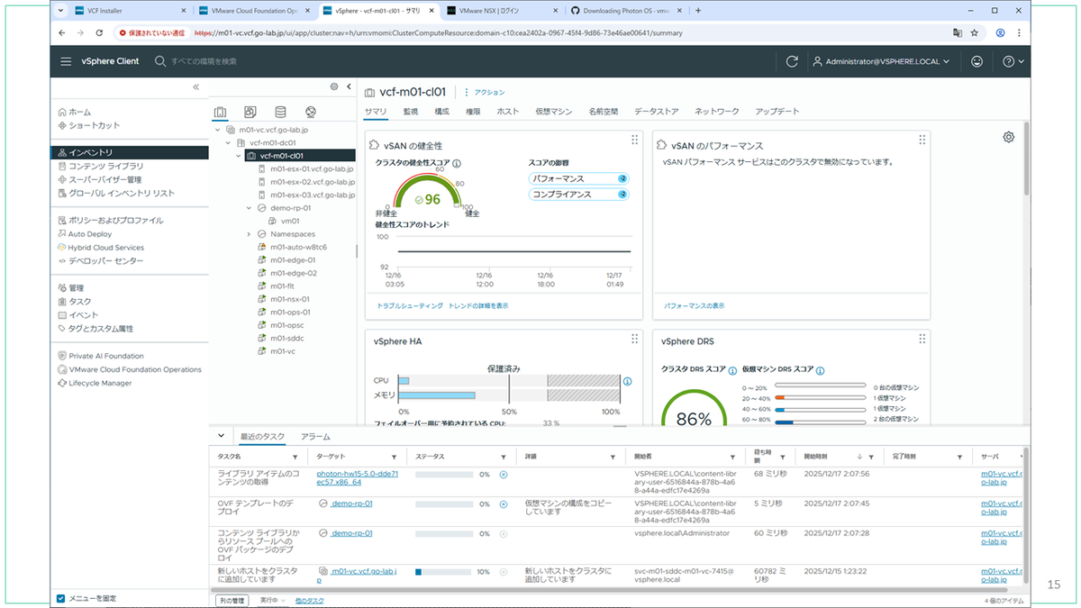Switch to Networking inventory view icon
This screenshot has width=1081, height=608.
310,113
